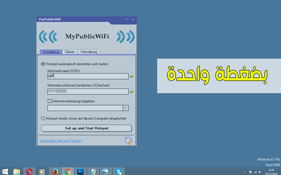Viewport: 281px width, 175px height.
Task: Show hidden system tray icons arrow
Action: [x=245, y=172]
